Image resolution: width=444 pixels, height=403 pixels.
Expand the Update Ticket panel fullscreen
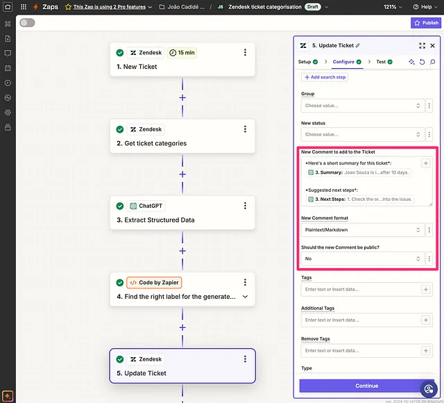pos(422,46)
